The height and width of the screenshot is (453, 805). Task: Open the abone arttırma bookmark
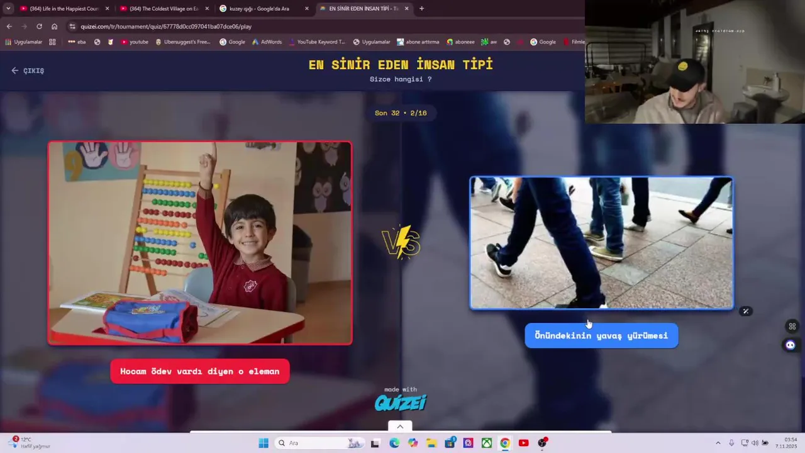coord(418,42)
